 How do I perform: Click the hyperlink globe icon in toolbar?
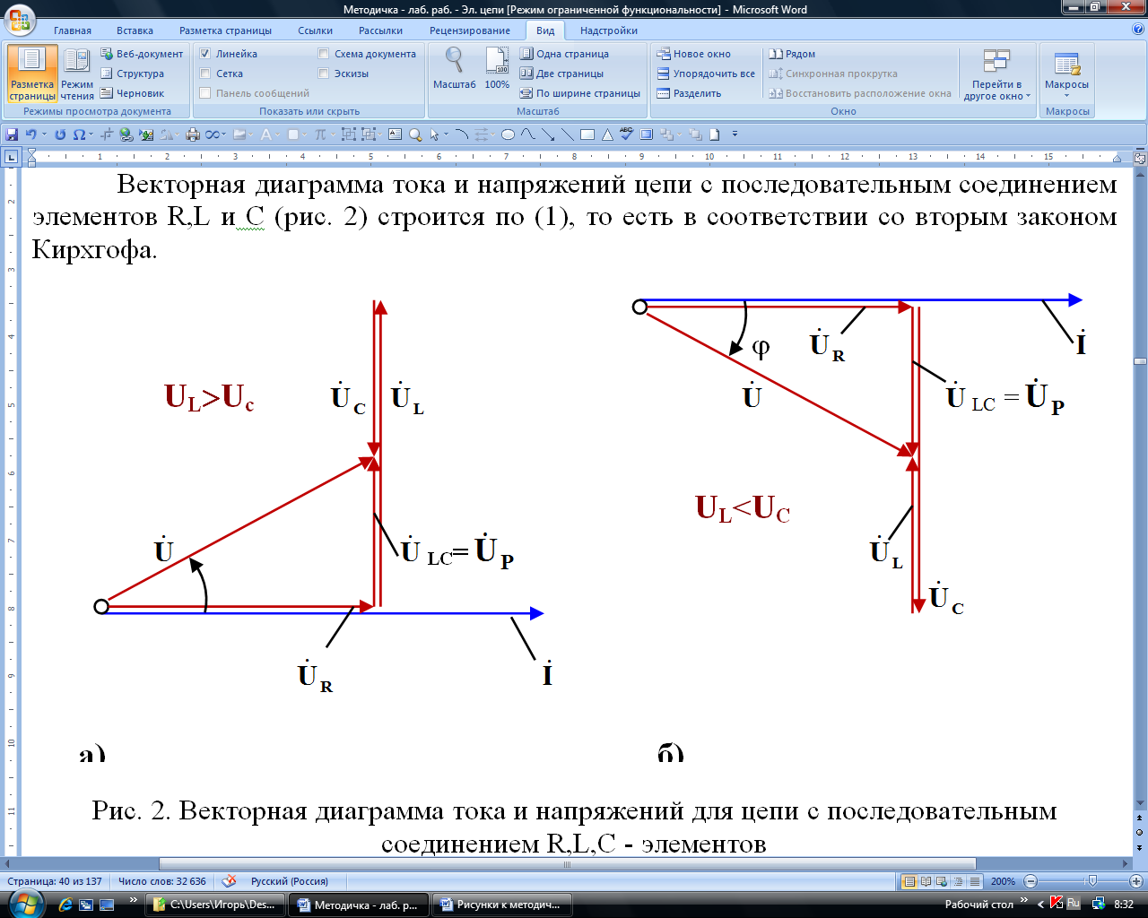click(126, 134)
